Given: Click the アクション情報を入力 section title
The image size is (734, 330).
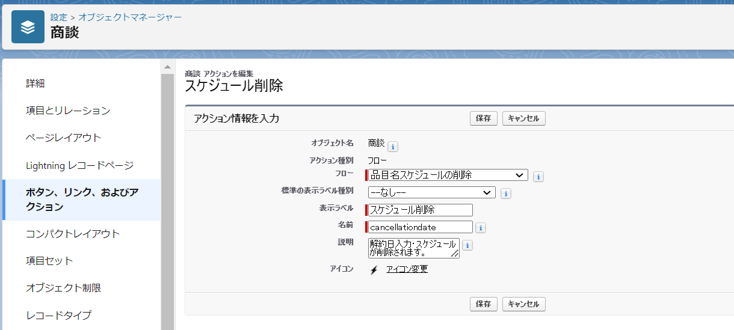Looking at the screenshot, I should [236, 118].
